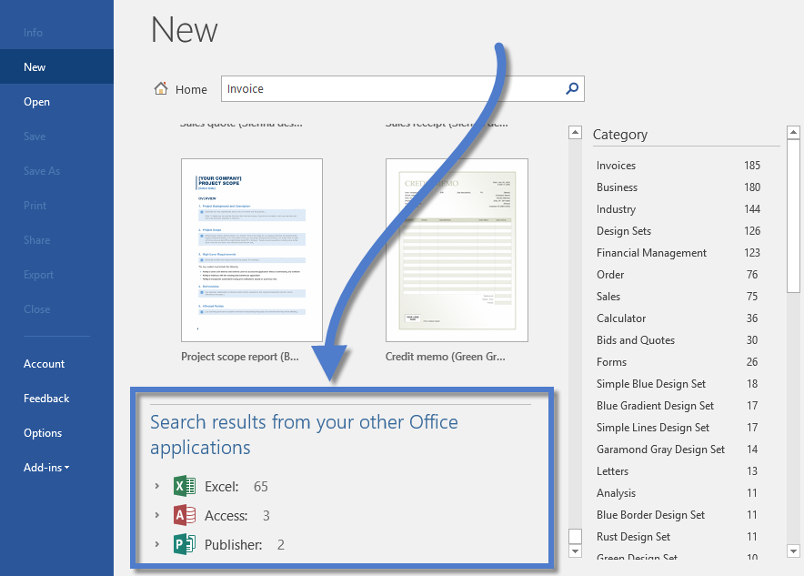Select the Bids and Quotes category
804x576 pixels.
pyautogui.click(x=635, y=340)
